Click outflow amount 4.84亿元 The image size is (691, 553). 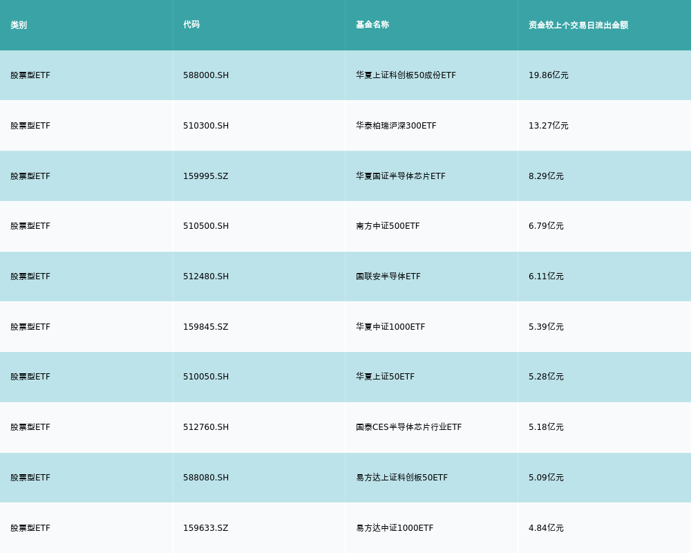546,528
